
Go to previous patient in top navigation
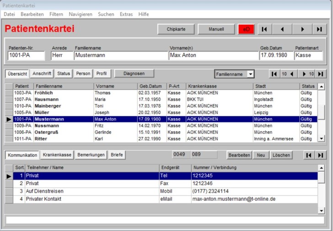(x=282, y=29)
